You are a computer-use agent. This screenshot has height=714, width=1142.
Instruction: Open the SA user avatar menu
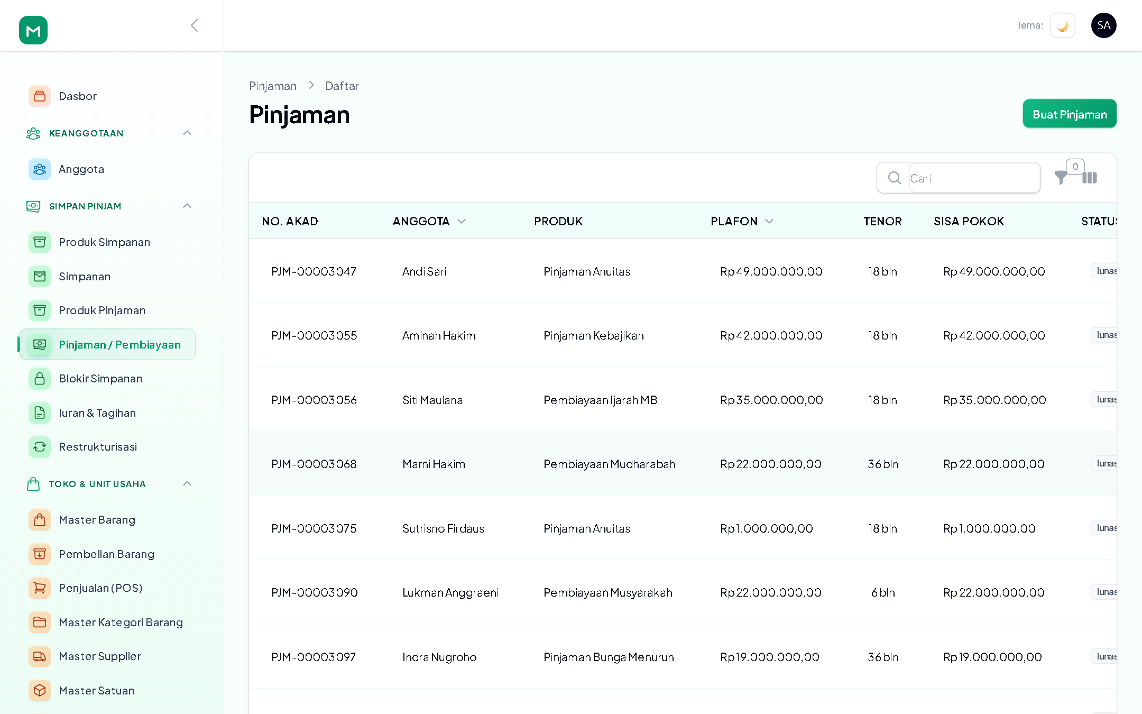tap(1104, 25)
